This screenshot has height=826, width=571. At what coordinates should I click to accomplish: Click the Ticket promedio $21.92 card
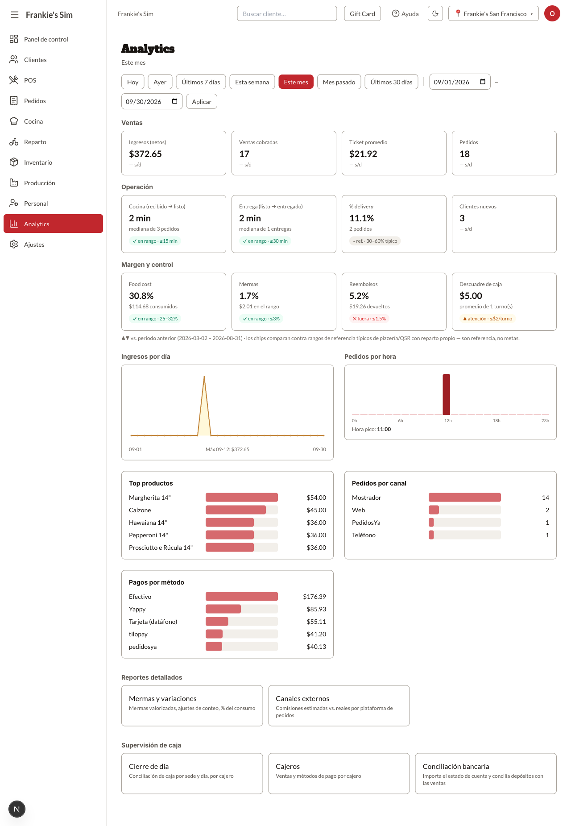pyautogui.click(x=394, y=153)
